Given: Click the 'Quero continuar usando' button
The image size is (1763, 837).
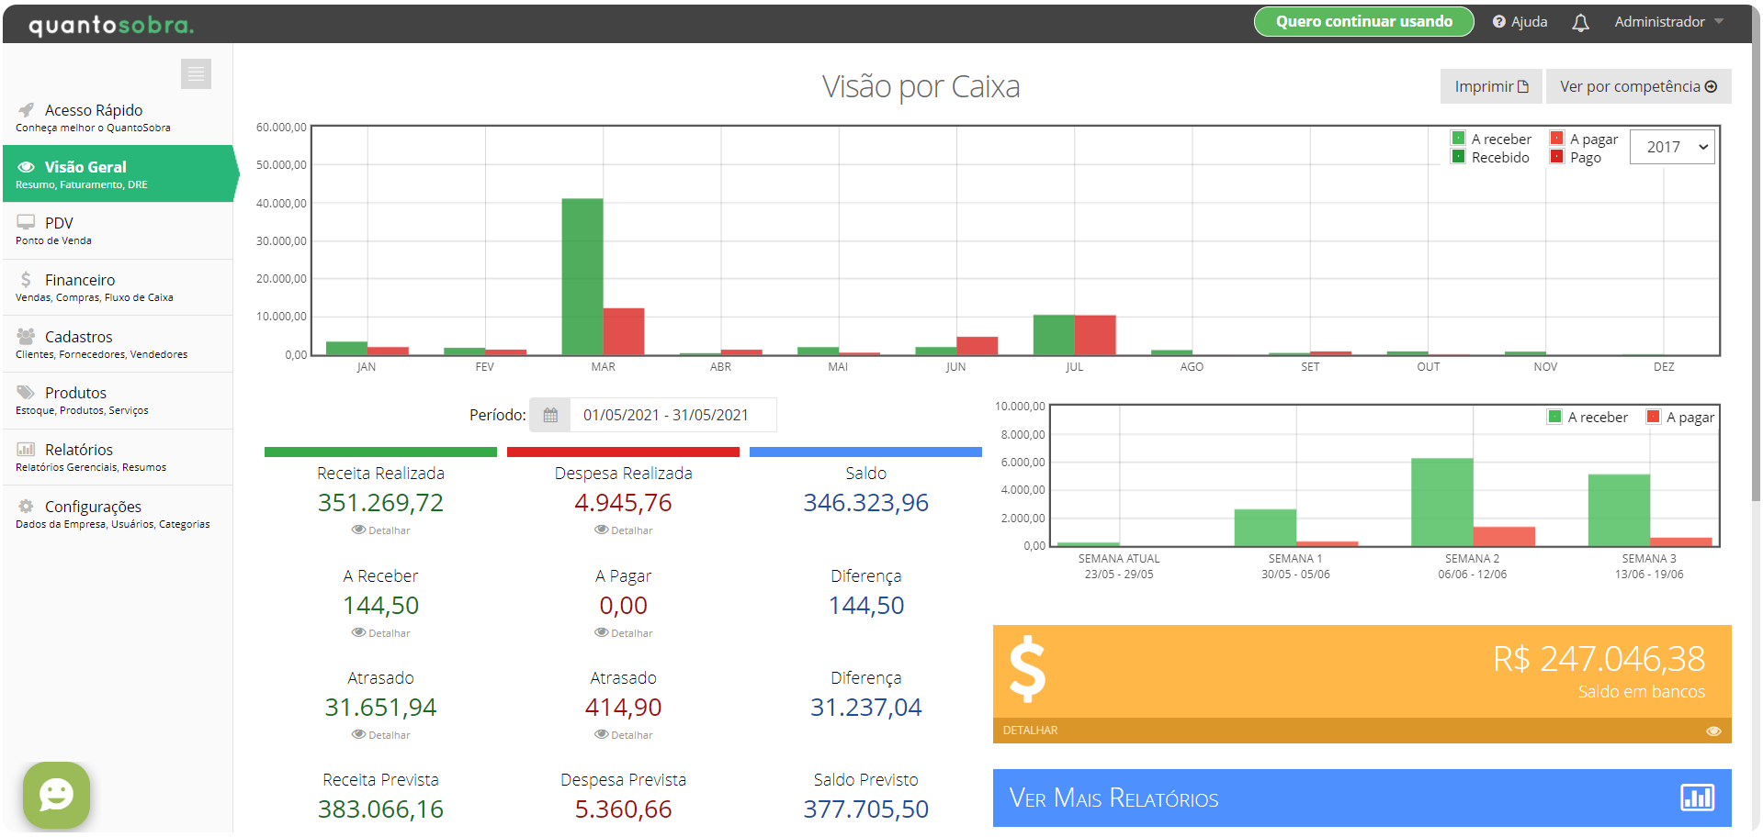Looking at the screenshot, I should tap(1363, 21).
